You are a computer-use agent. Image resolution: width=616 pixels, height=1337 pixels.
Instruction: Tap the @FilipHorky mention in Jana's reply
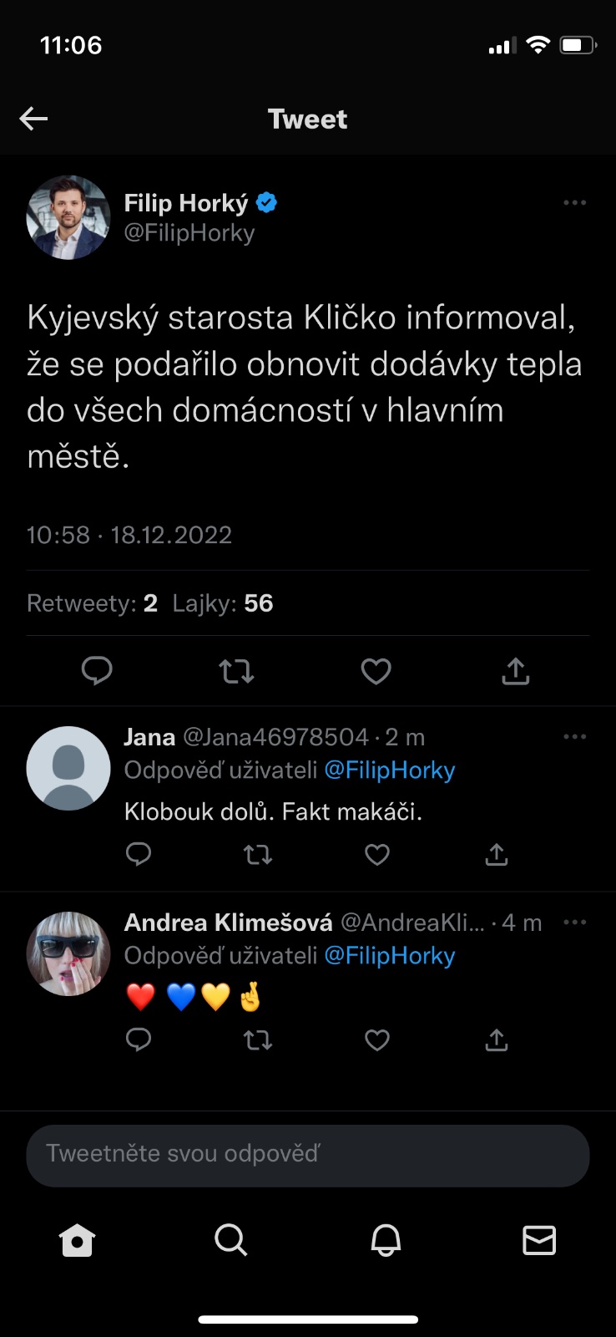pos(389,770)
